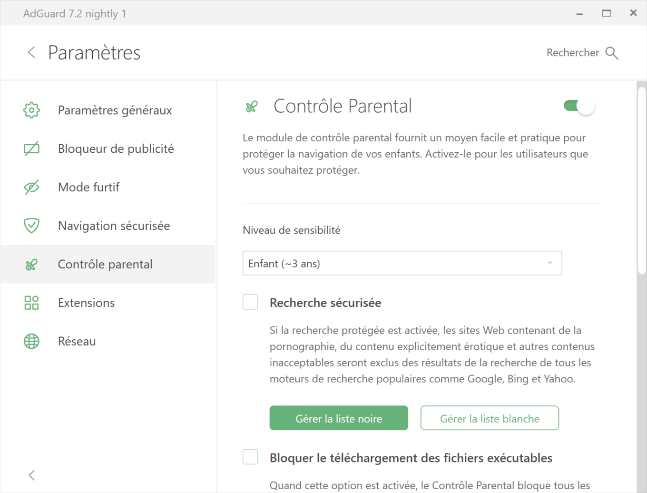This screenshot has height=493, width=647.
Task: Go to Mode furtif section
Action: click(108, 187)
